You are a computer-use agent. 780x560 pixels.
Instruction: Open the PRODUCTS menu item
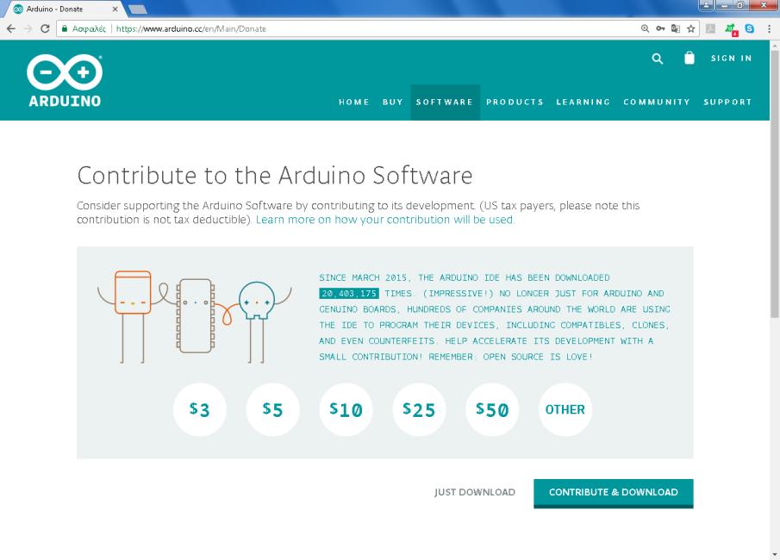click(x=515, y=102)
